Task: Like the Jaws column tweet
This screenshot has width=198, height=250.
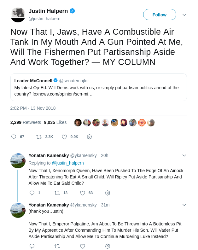Action: 64,137
